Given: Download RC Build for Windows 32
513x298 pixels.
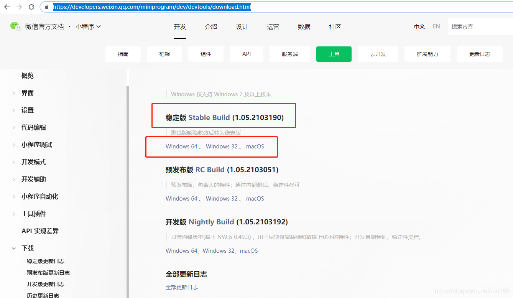Looking at the screenshot, I should click(222, 199).
